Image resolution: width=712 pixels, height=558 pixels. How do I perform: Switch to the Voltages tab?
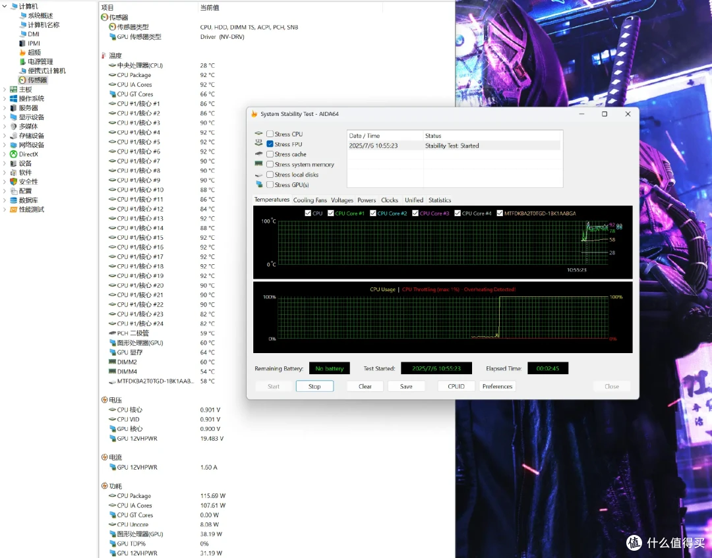click(342, 200)
